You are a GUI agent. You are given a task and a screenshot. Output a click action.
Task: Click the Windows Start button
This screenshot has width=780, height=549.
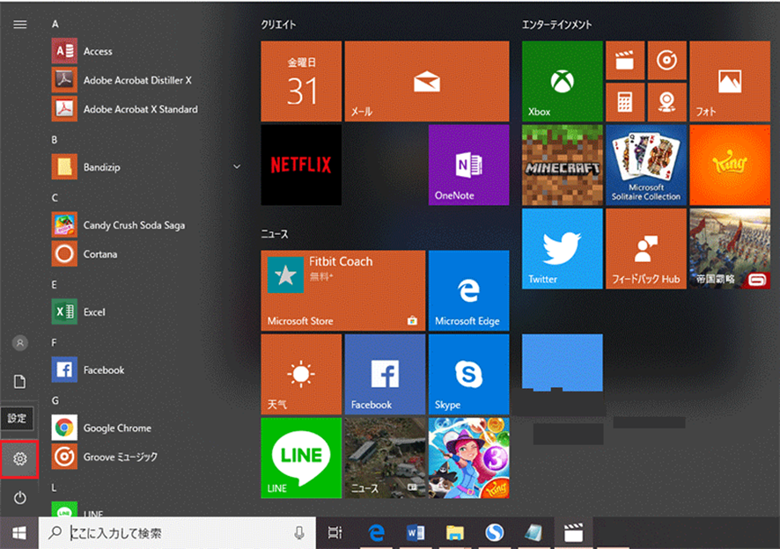click(18, 532)
